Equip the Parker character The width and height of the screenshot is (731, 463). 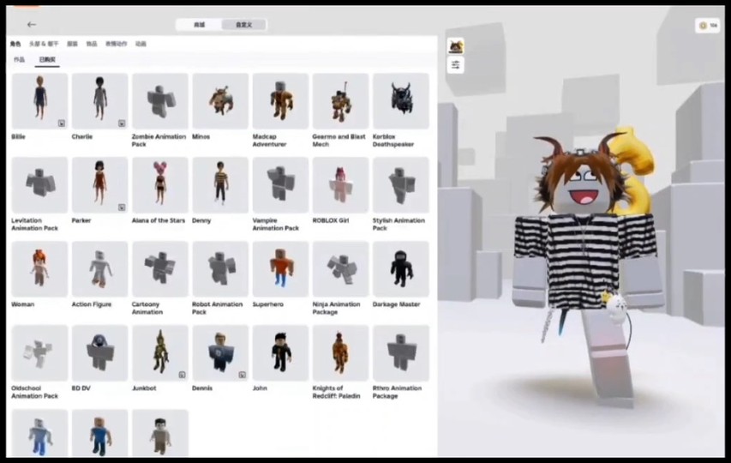click(99, 185)
